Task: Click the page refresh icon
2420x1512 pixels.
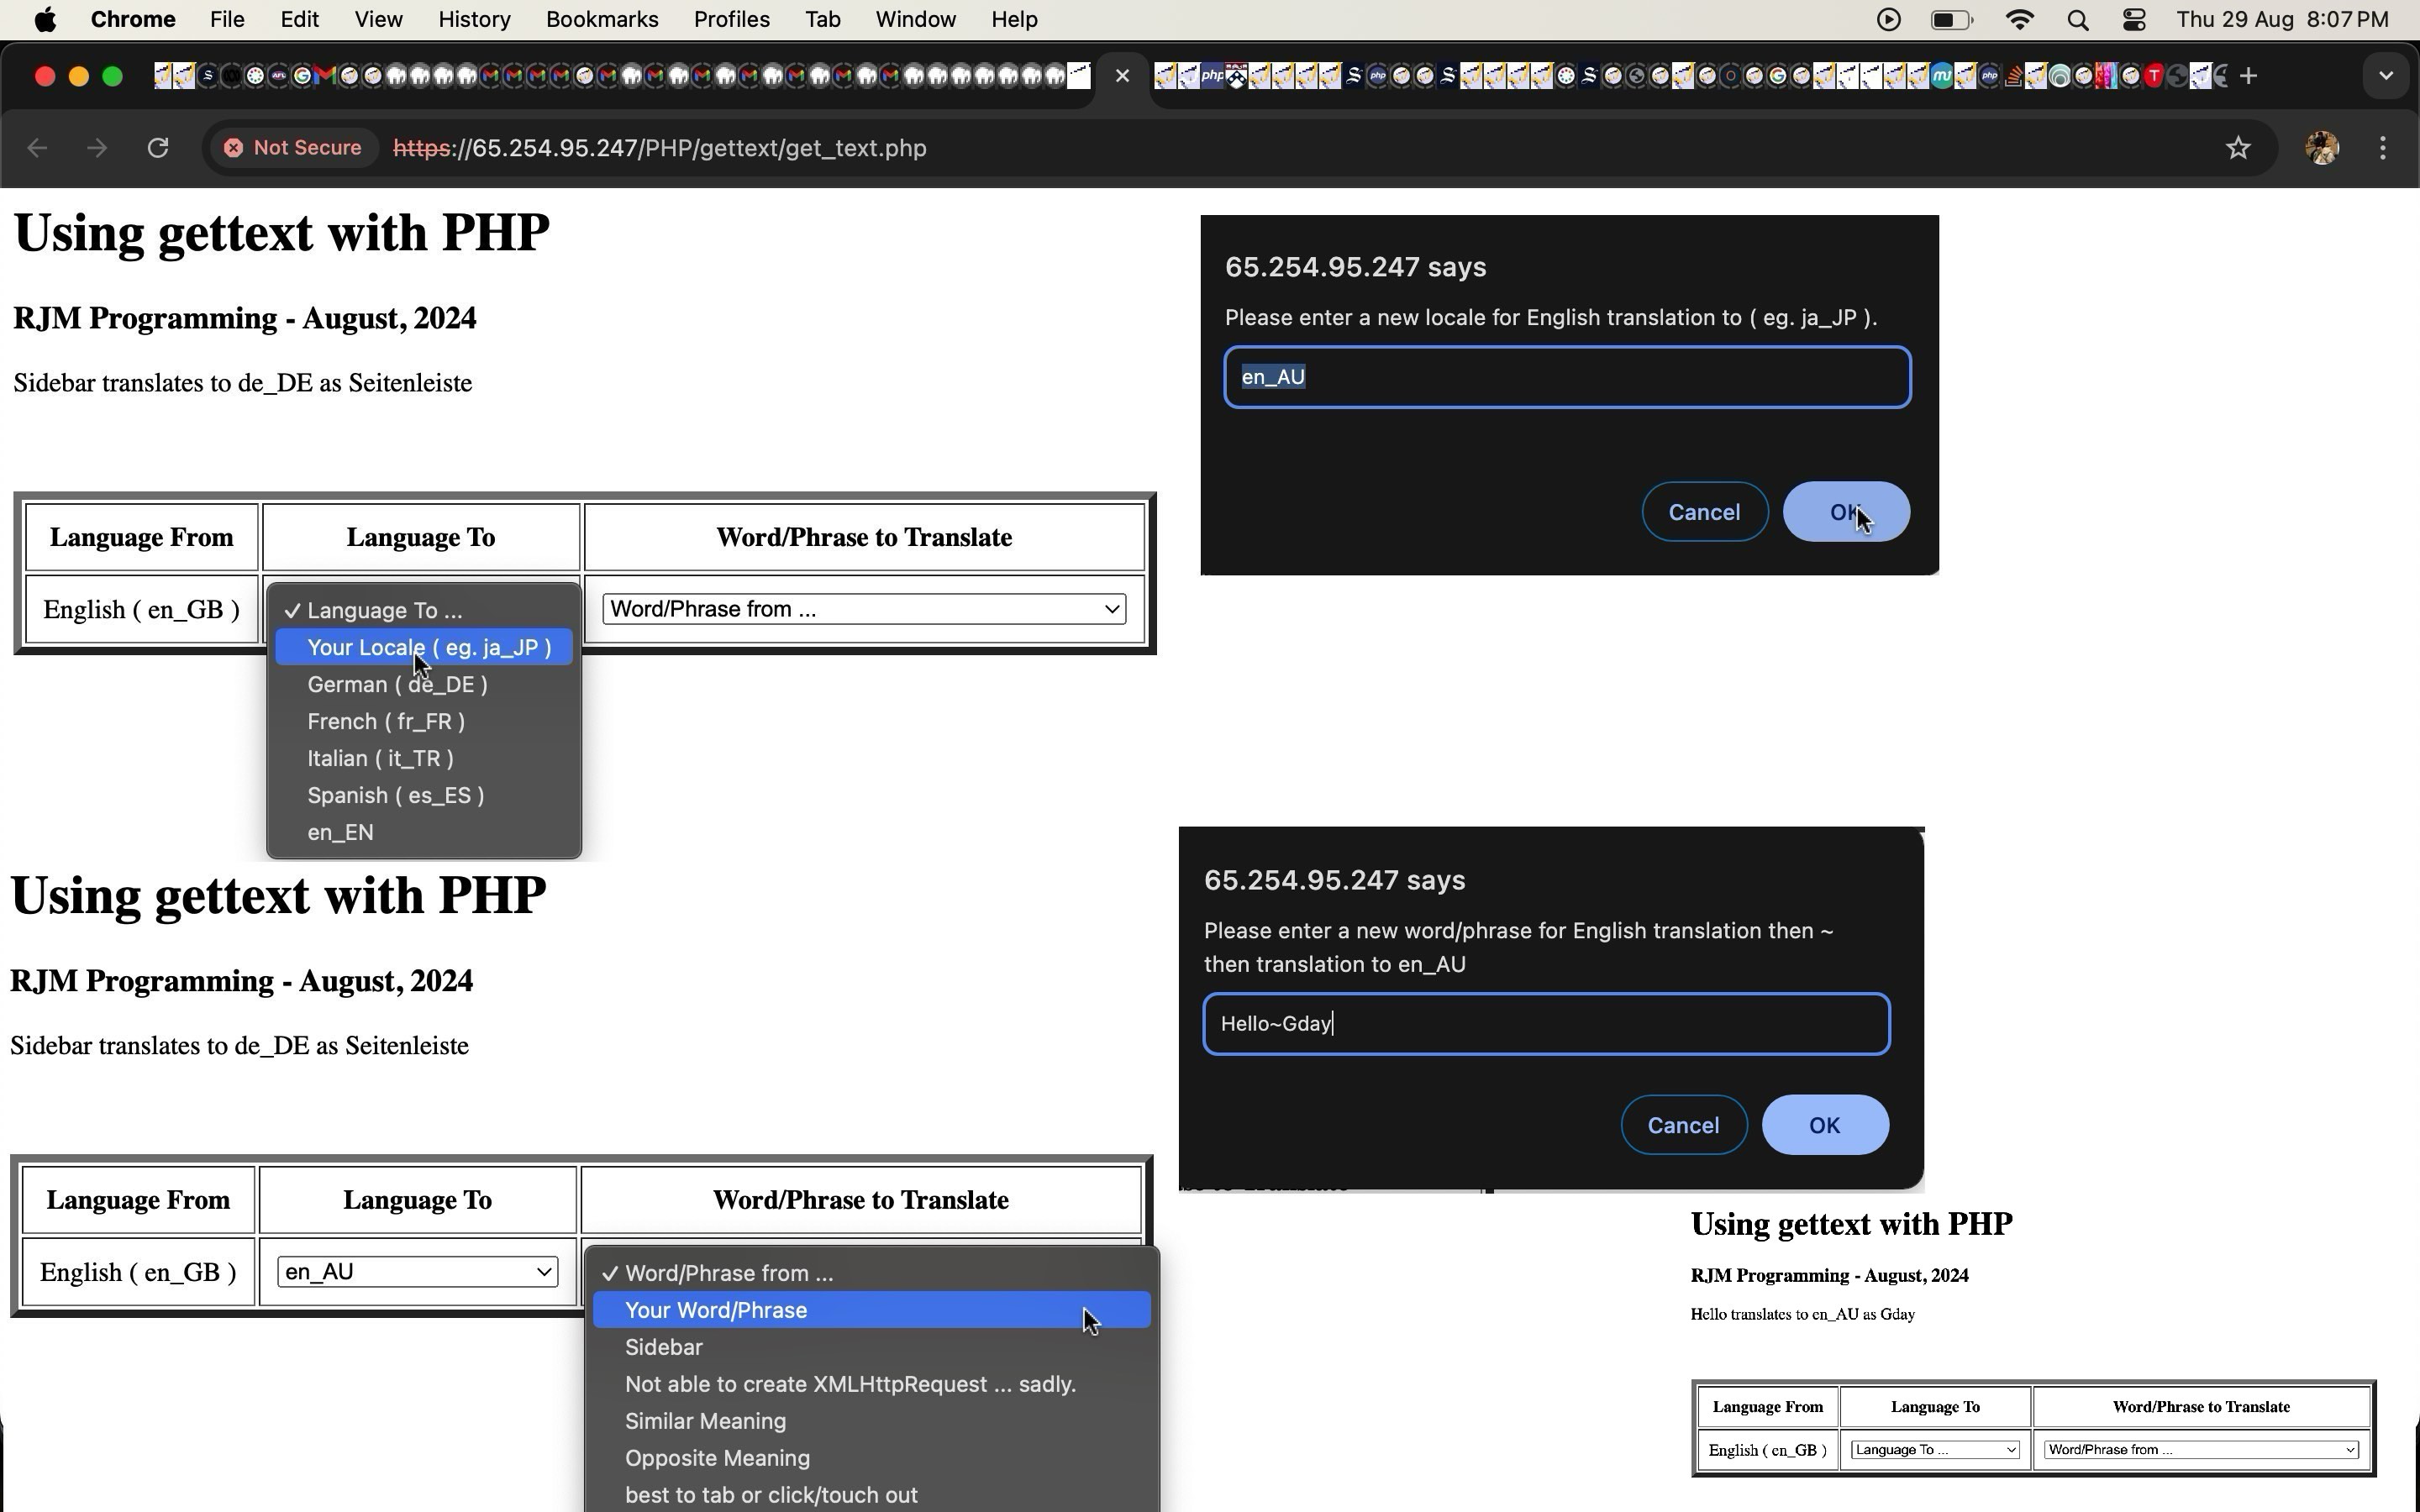Action: pos(157,148)
